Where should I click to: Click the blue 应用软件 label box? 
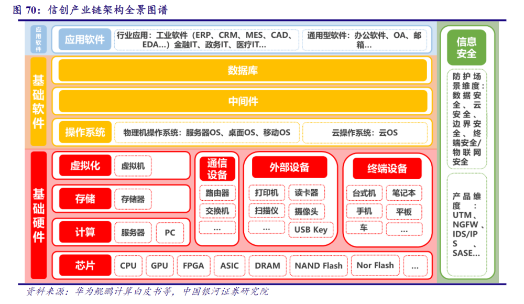[85, 39]
